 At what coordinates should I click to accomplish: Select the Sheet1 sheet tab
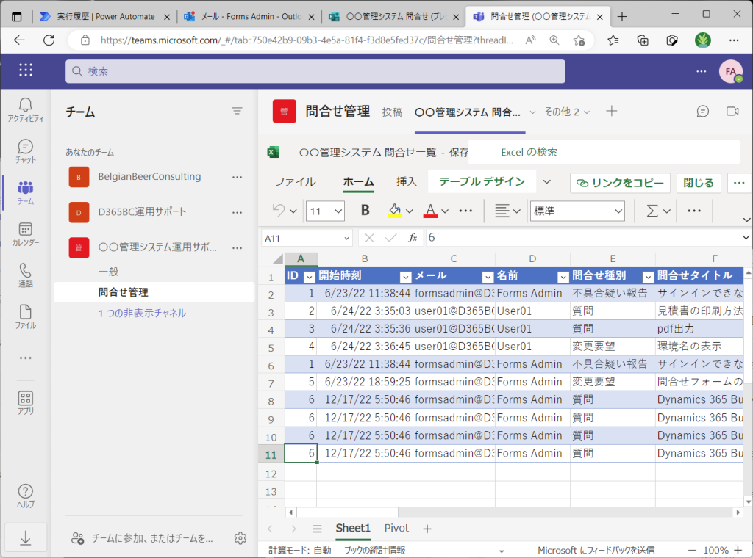[353, 529]
